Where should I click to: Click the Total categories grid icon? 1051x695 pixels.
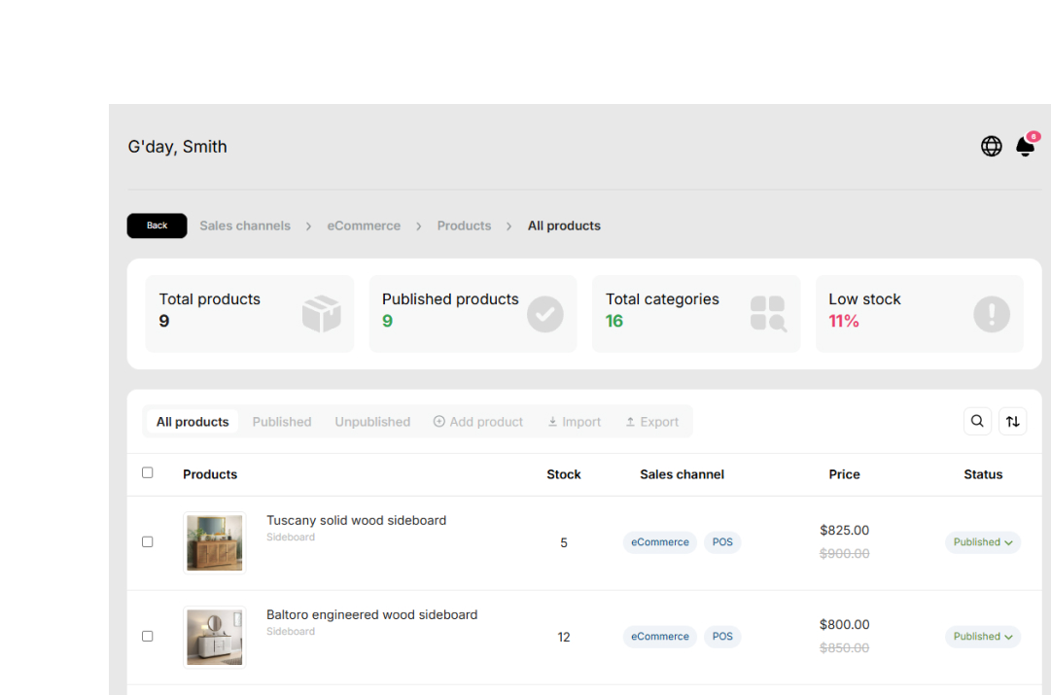click(x=768, y=314)
